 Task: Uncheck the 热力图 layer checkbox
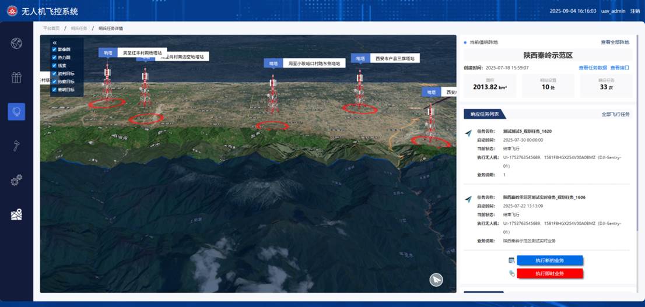click(x=54, y=58)
